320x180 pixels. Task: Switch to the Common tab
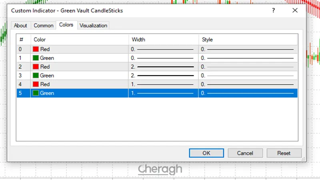pos(44,26)
